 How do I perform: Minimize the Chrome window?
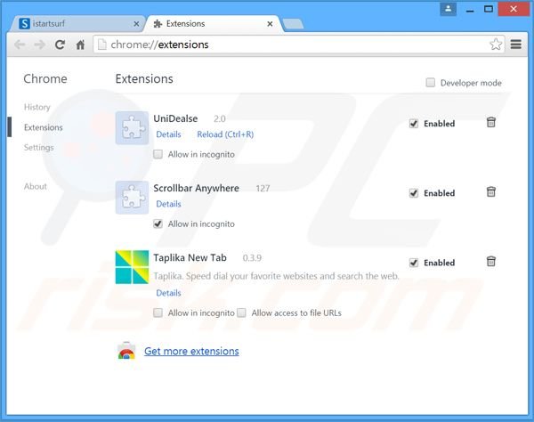click(470, 10)
